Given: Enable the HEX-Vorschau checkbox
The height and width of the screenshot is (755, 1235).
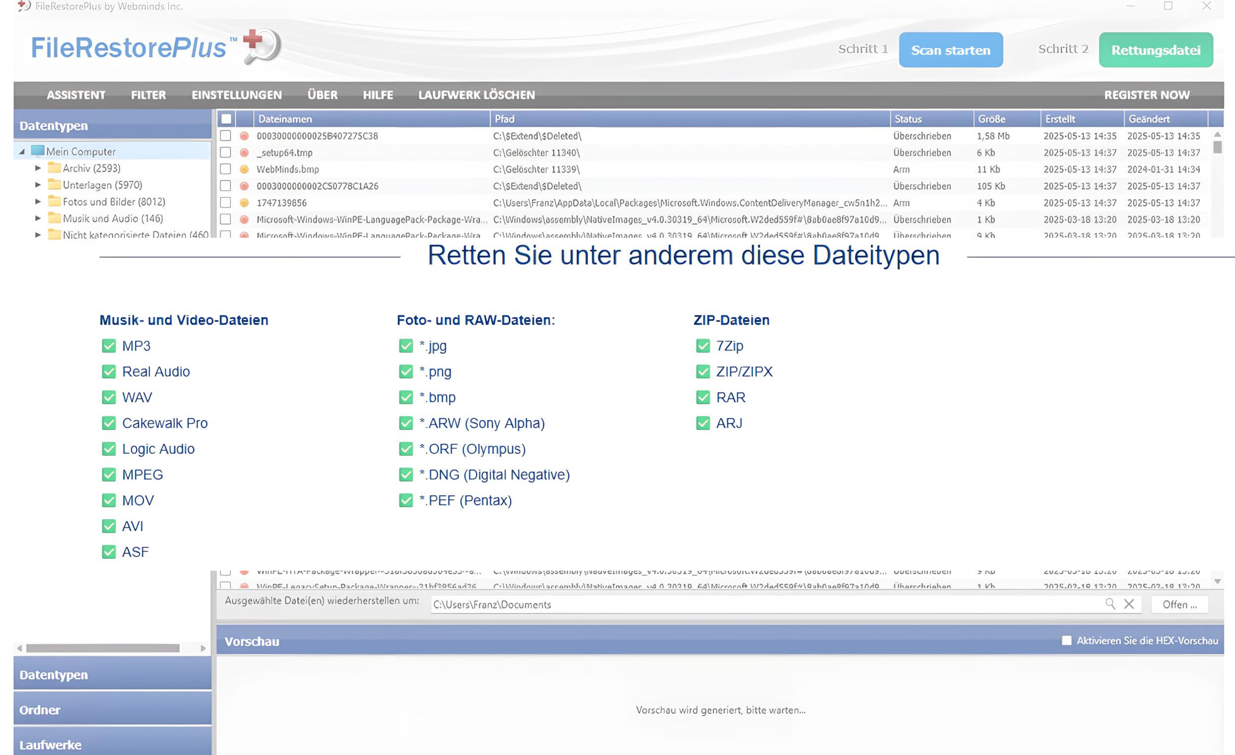Looking at the screenshot, I should (1067, 640).
